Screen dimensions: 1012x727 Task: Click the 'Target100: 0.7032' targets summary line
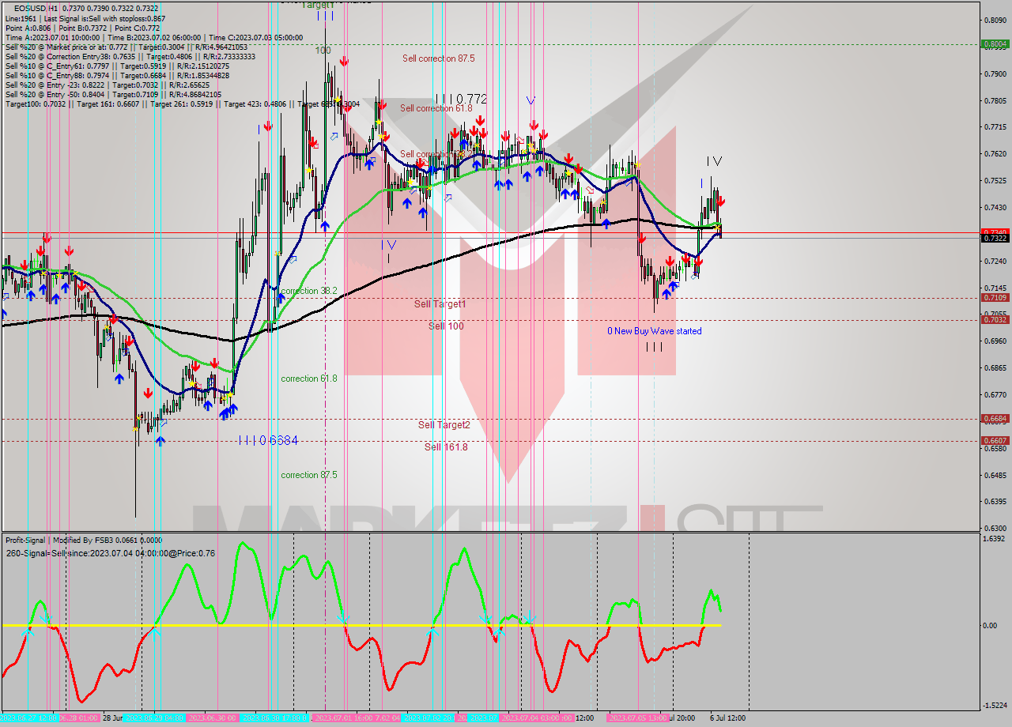(x=183, y=104)
